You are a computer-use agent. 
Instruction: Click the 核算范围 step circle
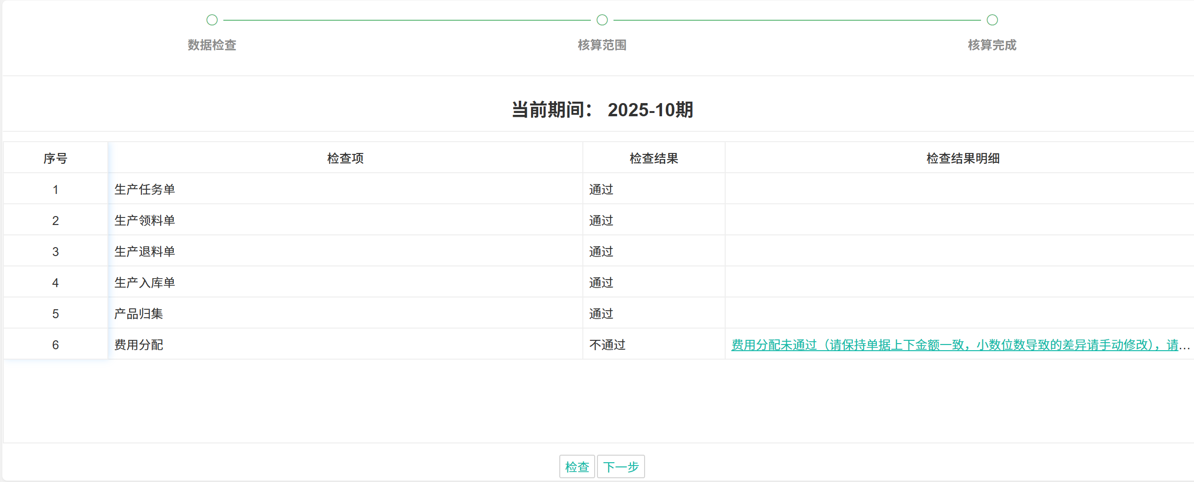[x=602, y=20]
